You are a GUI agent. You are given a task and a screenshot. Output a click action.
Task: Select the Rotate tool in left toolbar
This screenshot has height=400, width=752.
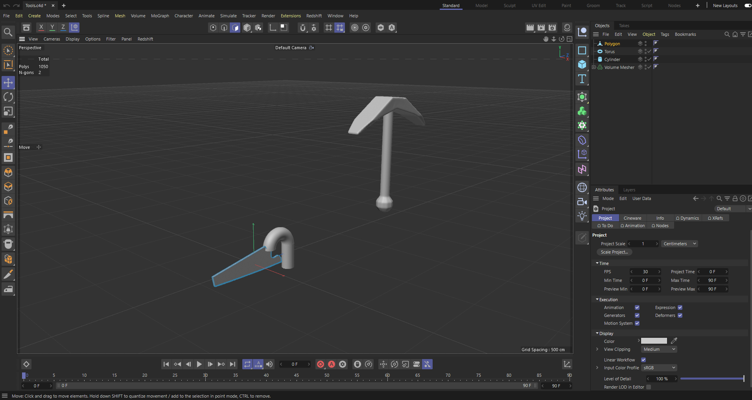pos(8,97)
